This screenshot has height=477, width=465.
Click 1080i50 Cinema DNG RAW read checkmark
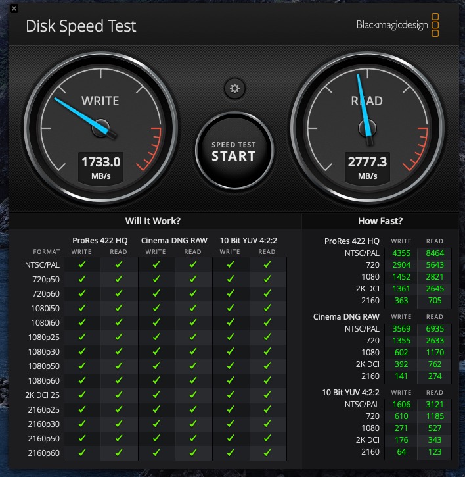click(193, 308)
